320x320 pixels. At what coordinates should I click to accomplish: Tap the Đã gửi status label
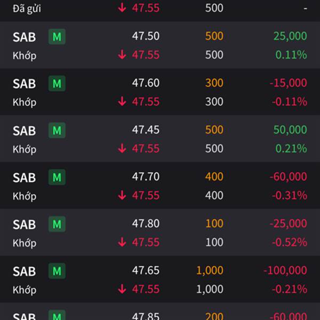(27, 9)
